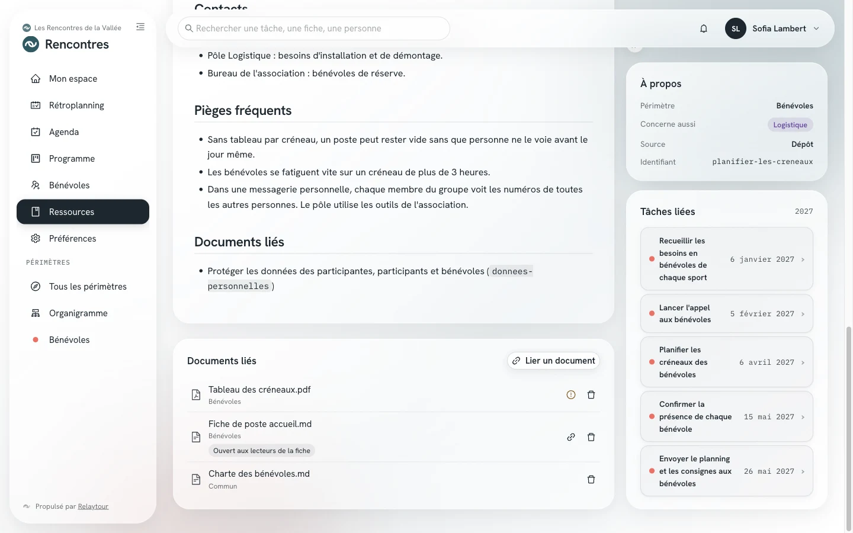
Task: Click PDF file icon of Tableau des créneaux
Action: pos(196,395)
